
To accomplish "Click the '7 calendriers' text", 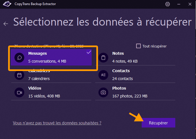I will pos(39,79).
